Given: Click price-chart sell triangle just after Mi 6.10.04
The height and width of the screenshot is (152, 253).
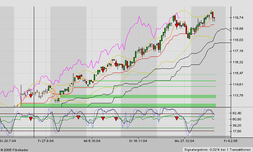Looking at the screenshot, I should (103, 71).
